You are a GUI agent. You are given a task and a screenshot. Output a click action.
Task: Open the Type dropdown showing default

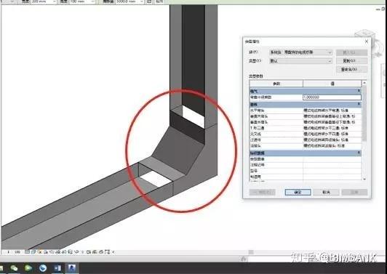point(301,61)
